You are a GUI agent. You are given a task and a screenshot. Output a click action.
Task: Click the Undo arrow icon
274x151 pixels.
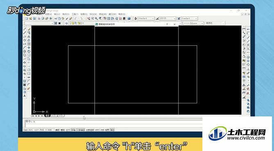click(x=76, y=18)
